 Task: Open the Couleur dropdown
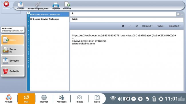tap(147, 26)
